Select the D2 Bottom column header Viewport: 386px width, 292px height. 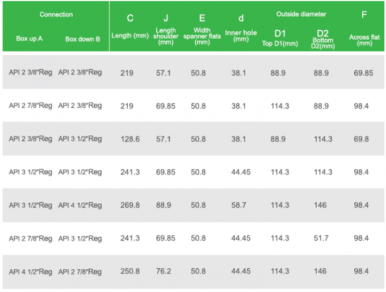(x=322, y=37)
